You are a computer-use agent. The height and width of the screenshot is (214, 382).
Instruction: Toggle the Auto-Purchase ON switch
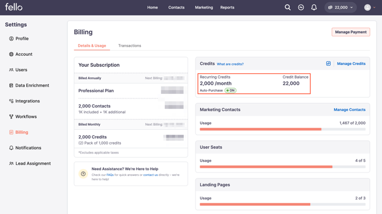coord(230,90)
